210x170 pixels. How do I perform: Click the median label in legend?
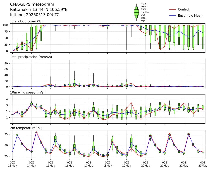145,12
